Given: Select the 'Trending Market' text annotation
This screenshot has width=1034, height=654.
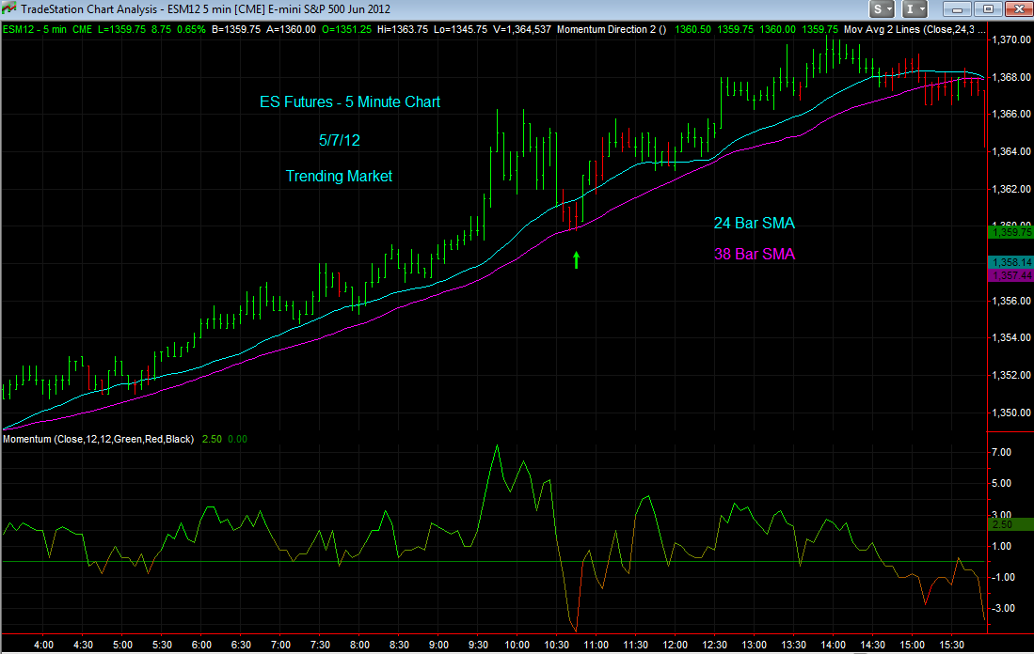Looking at the screenshot, I should pos(339,176).
